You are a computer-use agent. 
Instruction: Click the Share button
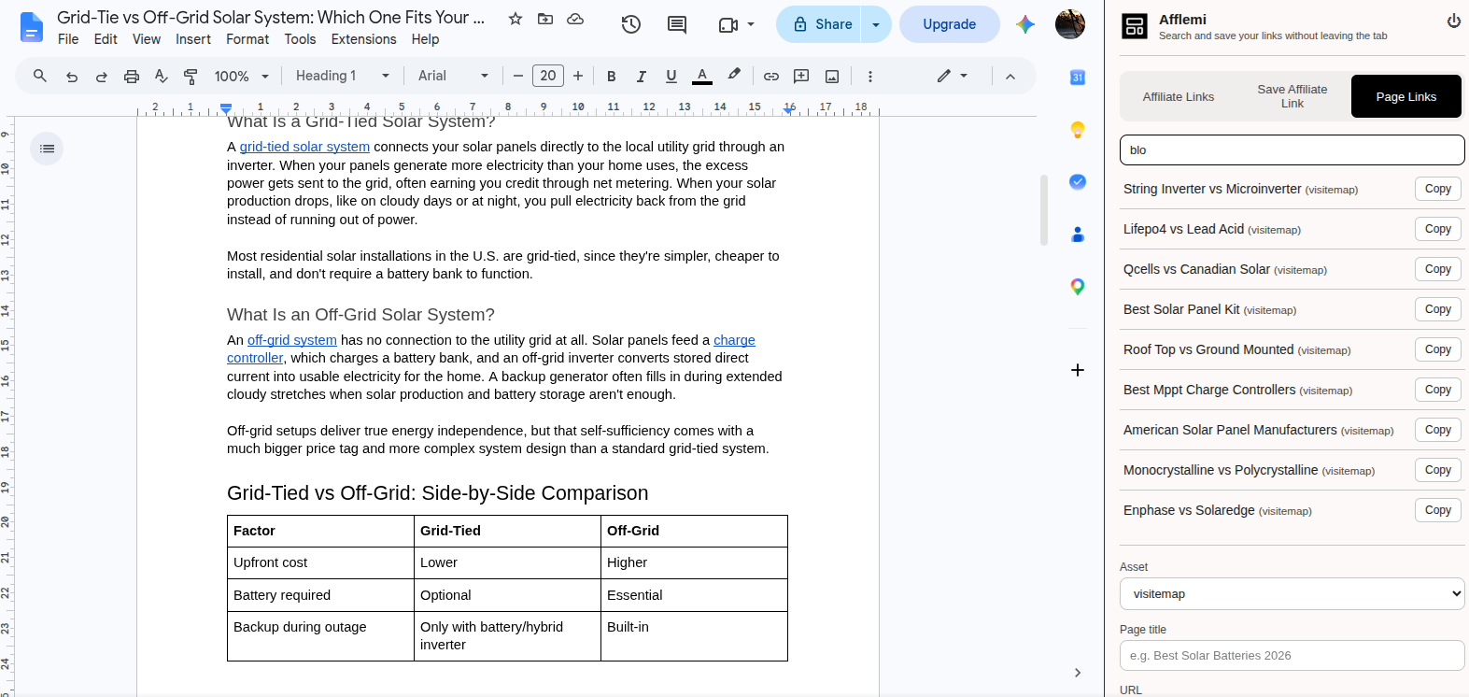point(820,24)
